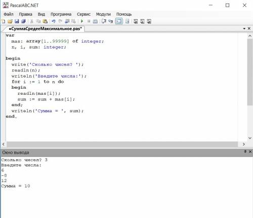Select the СуммаСредееМаксимальное.pas tab

pos(45,29)
